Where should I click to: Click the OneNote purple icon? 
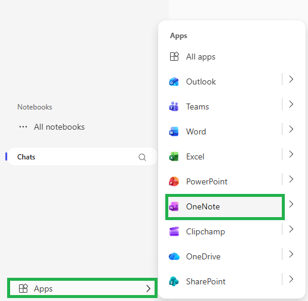174,206
